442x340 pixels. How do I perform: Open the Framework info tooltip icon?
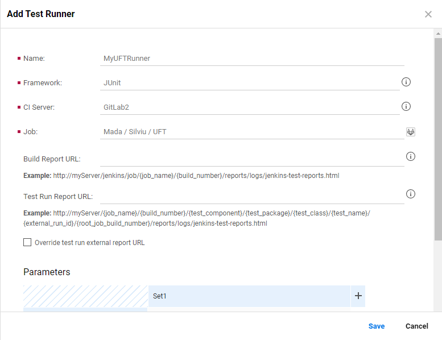pyautogui.click(x=406, y=82)
